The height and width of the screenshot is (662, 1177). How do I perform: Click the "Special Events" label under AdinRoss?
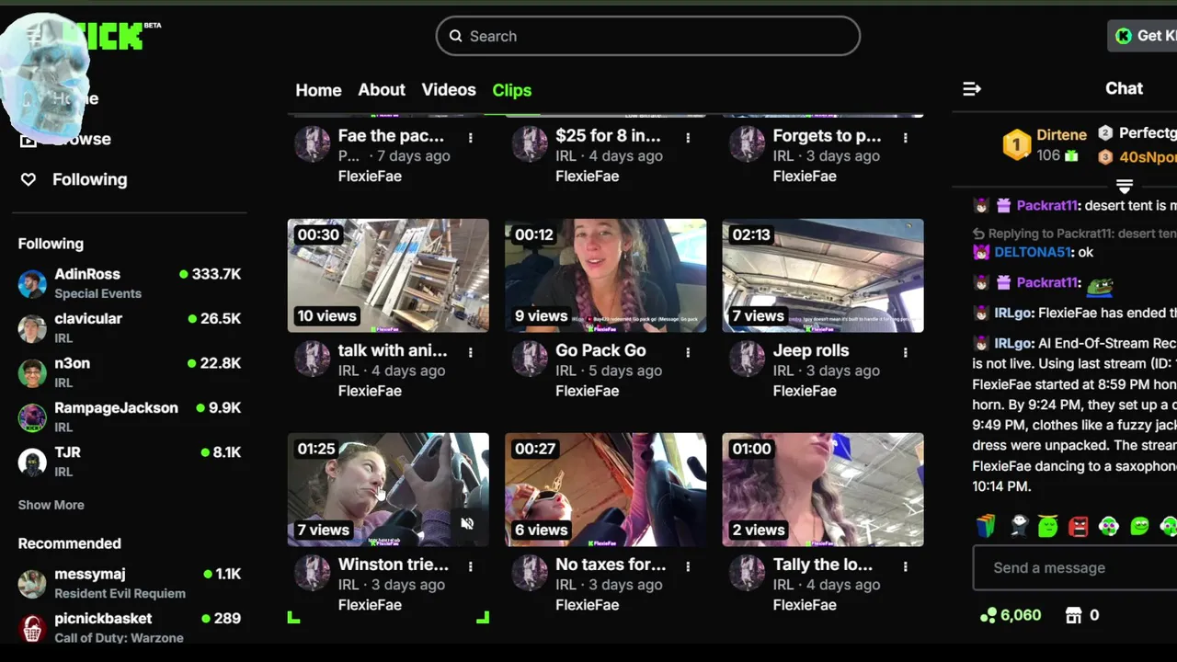point(97,294)
